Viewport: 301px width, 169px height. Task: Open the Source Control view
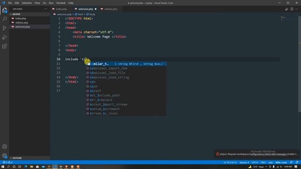(x=4, y=28)
